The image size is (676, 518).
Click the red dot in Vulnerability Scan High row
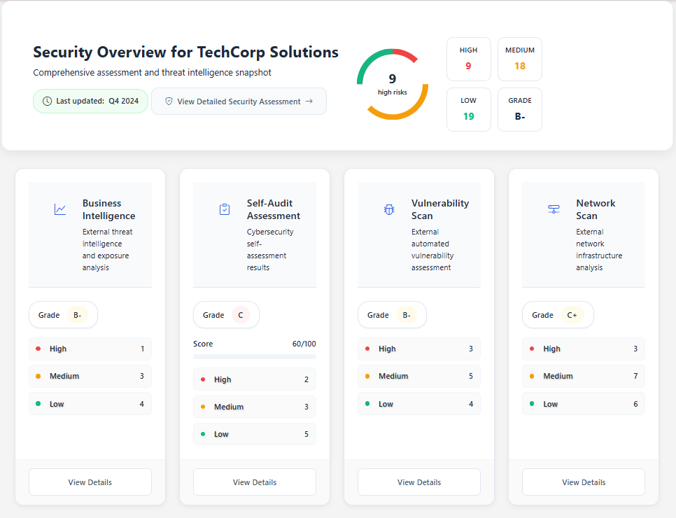click(367, 349)
